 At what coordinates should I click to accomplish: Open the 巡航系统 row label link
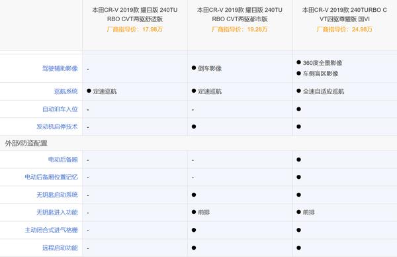tap(66, 91)
